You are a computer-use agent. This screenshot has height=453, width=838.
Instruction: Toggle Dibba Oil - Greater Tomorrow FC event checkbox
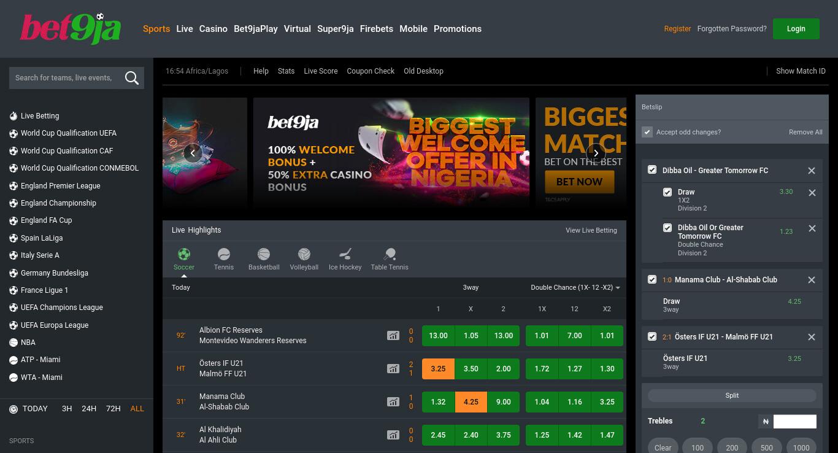pyautogui.click(x=652, y=169)
